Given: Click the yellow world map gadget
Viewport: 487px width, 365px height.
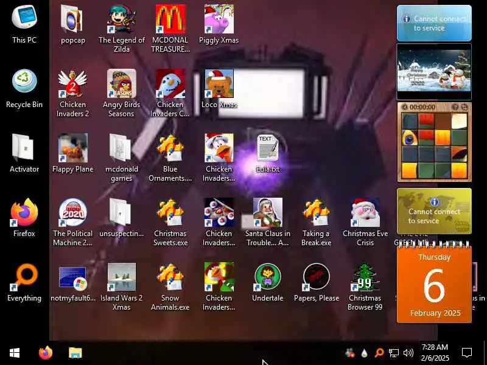Looking at the screenshot, I should 434,211.
